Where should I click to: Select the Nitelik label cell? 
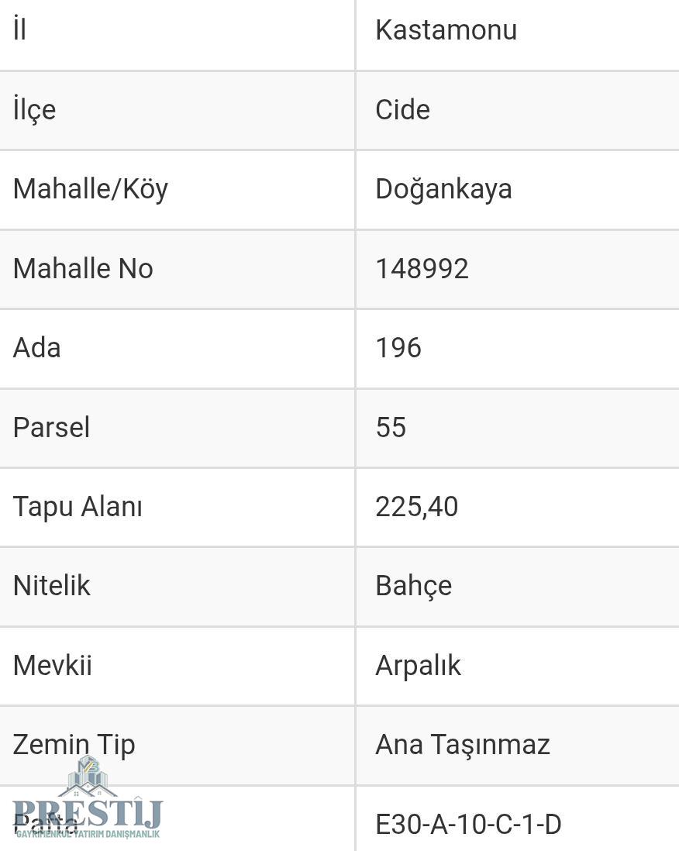[x=52, y=586]
